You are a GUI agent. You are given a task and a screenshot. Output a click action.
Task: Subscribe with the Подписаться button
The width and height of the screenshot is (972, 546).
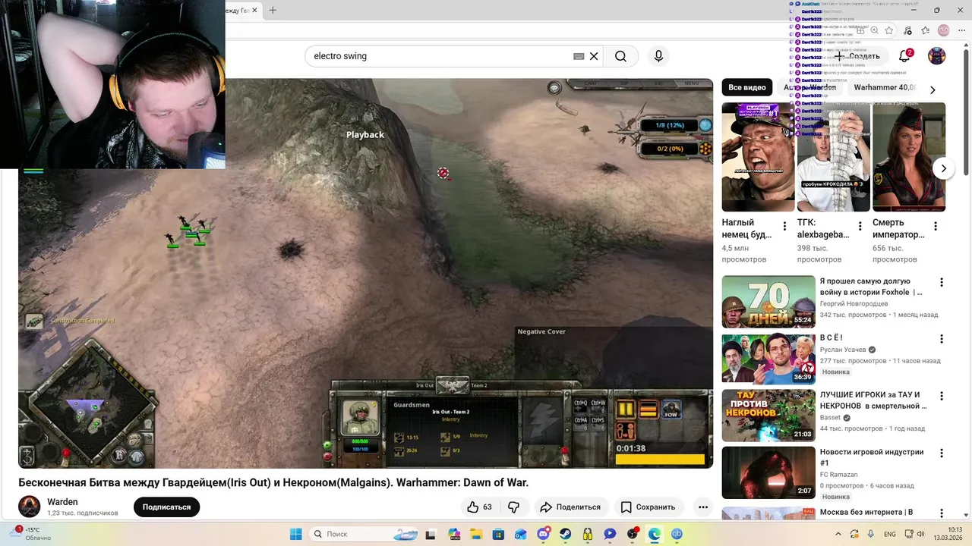(x=166, y=507)
